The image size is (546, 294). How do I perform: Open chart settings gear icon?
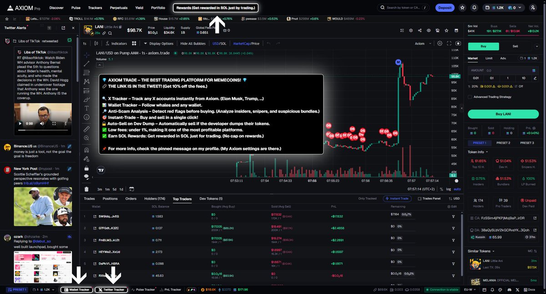click(x=440, y=44)
